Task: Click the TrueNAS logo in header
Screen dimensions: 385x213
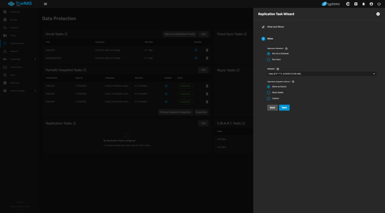Action: point(20,4)
